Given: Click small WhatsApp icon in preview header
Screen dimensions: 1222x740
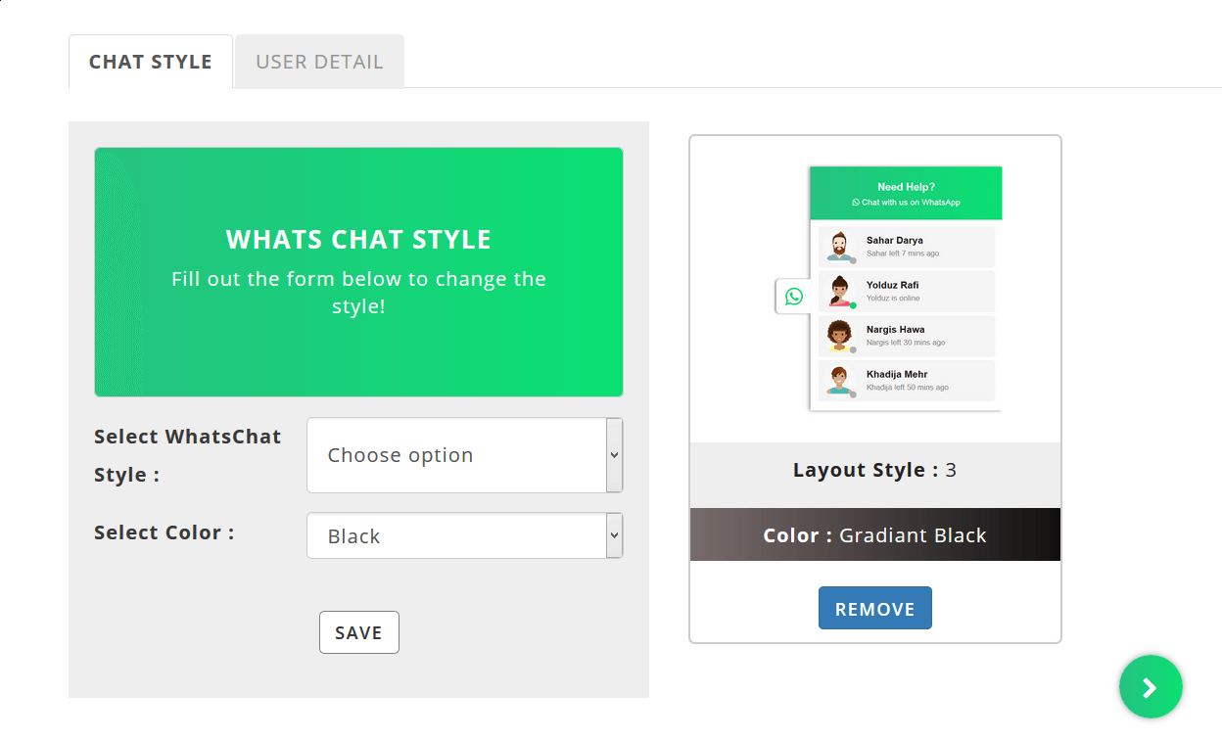Looking at the screenshot, I should click(856, 203).
